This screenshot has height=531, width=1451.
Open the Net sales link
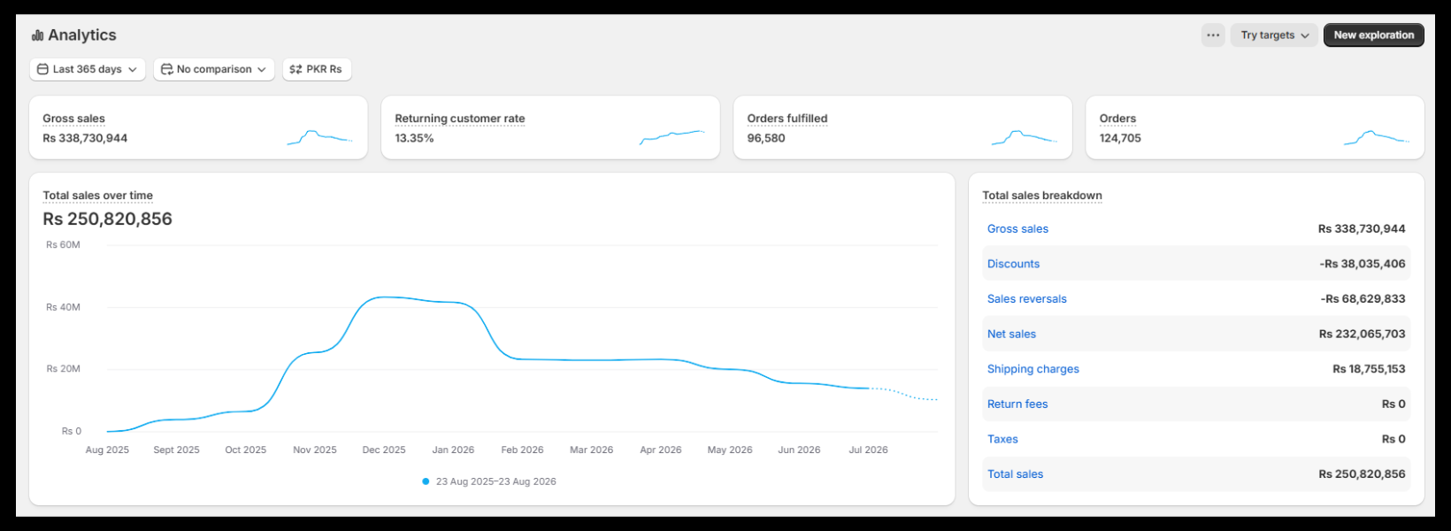pos(1011,334)
